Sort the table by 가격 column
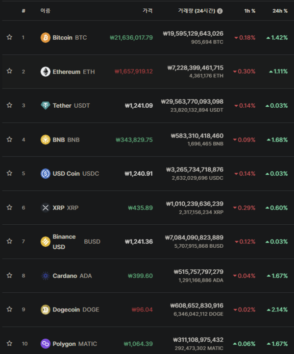Viewport: 294px width, 354px height. (x=147, y=11)
